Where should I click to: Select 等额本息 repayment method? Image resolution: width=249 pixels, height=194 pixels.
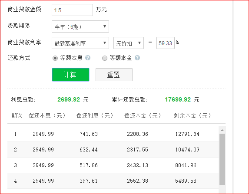[55, 58]
